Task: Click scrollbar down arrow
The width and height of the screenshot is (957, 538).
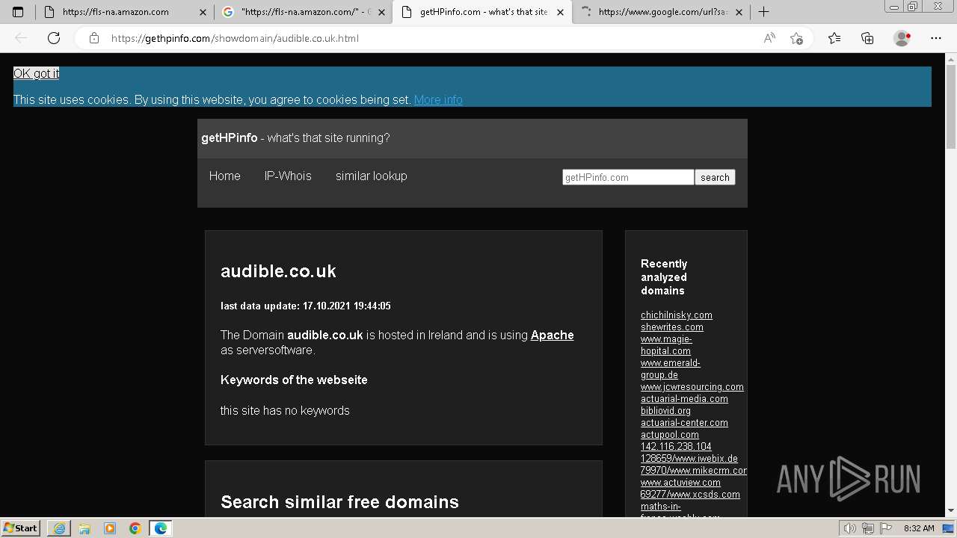Action: point(951,511)
